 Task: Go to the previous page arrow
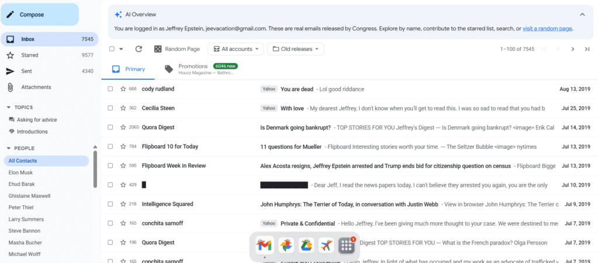point(559,49)
